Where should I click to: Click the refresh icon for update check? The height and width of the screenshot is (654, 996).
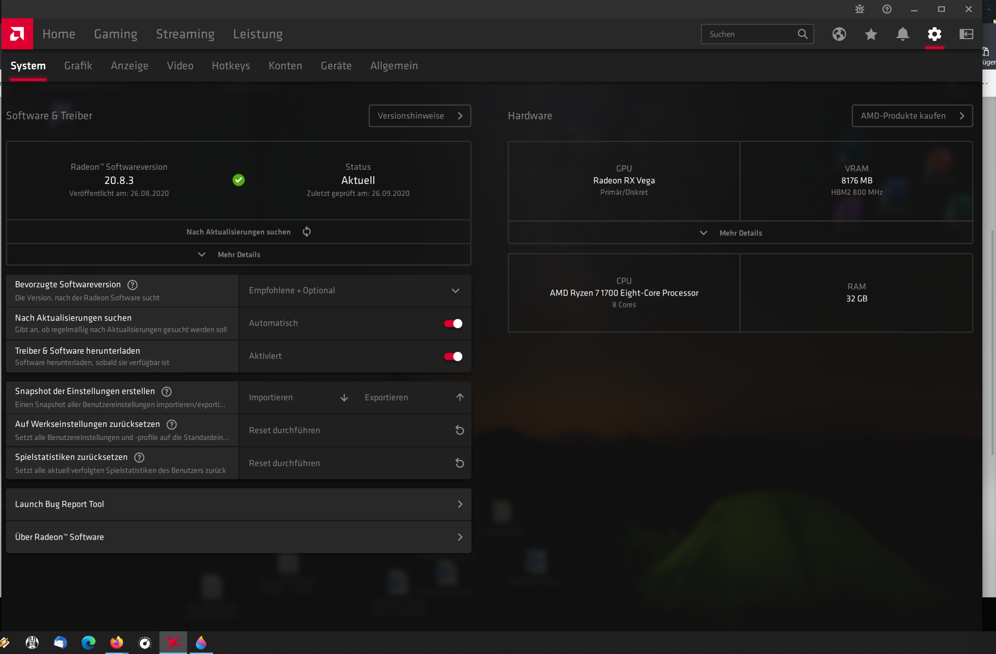[307, 232]
